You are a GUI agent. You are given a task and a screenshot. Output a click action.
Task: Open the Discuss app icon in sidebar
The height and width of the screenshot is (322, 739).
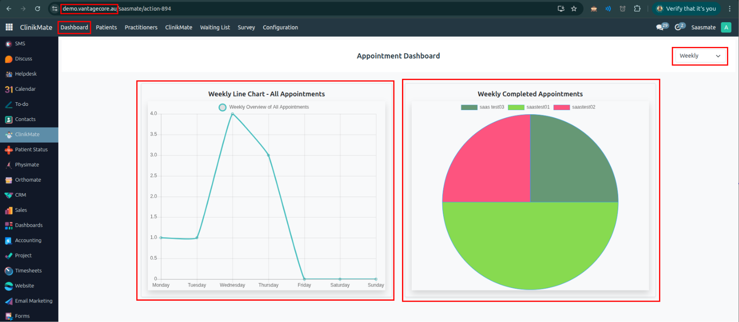click(x=8, y=59)
